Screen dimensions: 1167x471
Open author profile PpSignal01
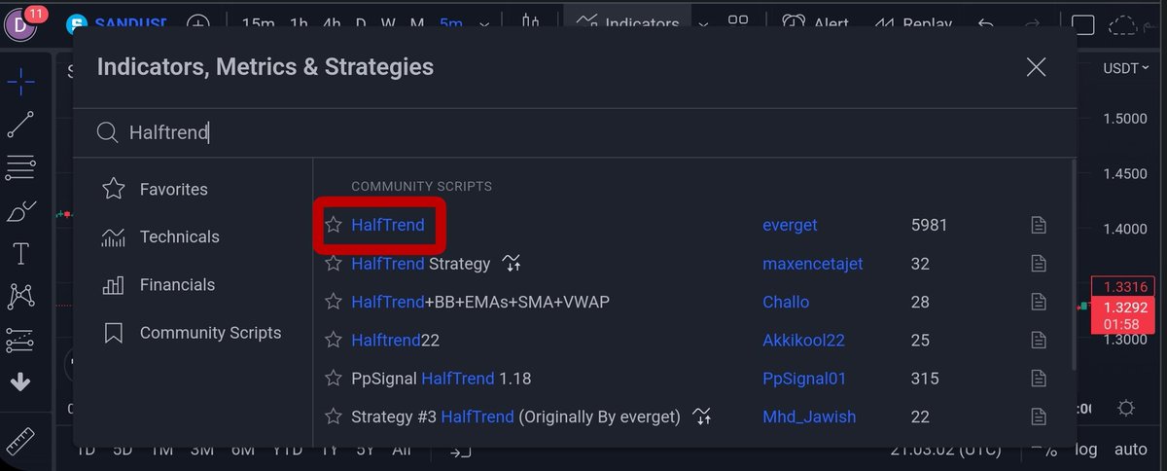pyautogui.click(x=806, y=379)
